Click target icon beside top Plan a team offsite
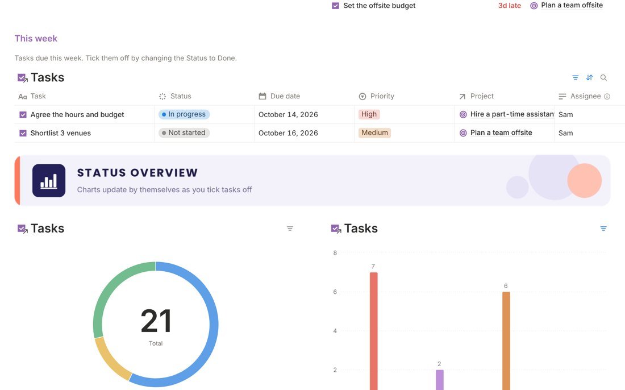 [x=534, y=6]
